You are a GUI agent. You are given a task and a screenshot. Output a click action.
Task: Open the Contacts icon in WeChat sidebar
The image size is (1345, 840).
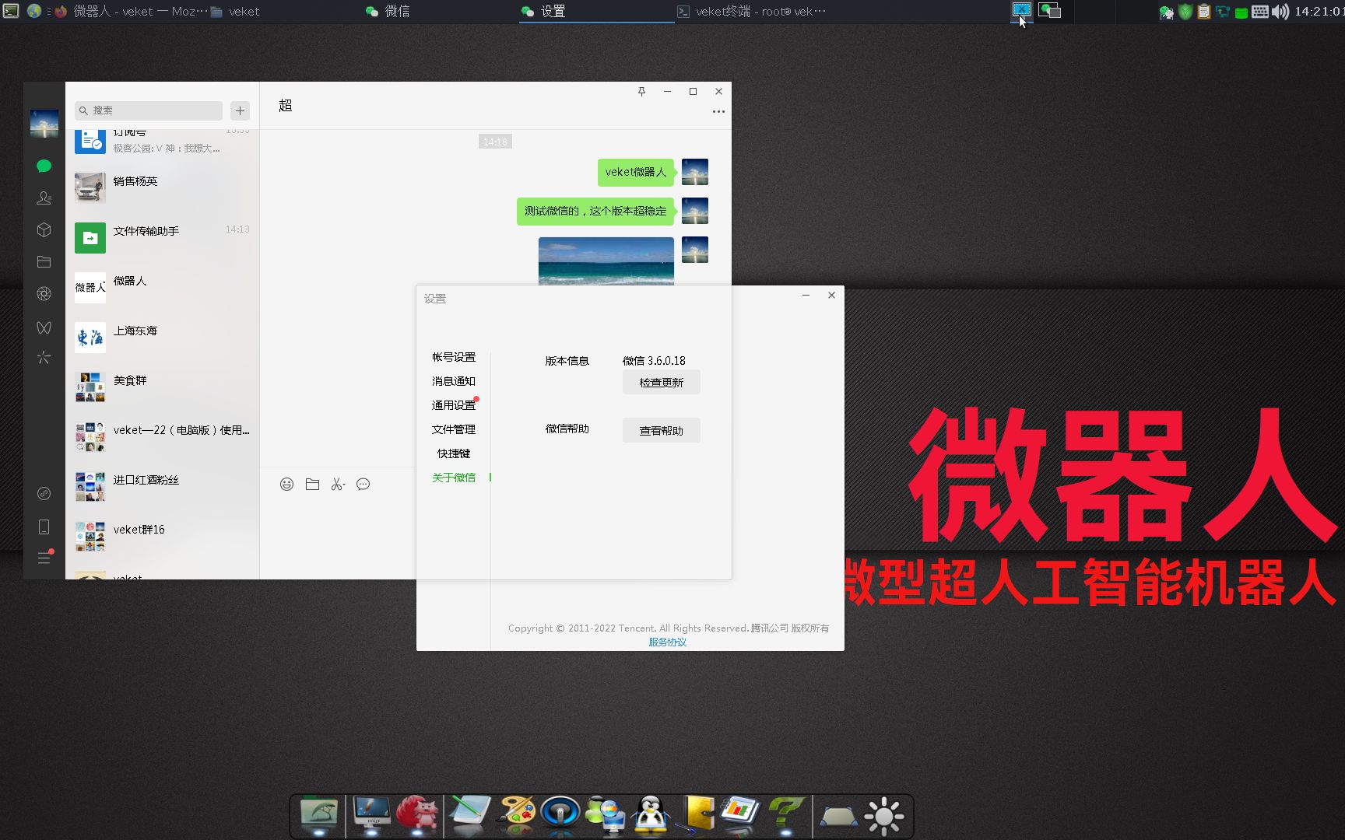(44, 198)
